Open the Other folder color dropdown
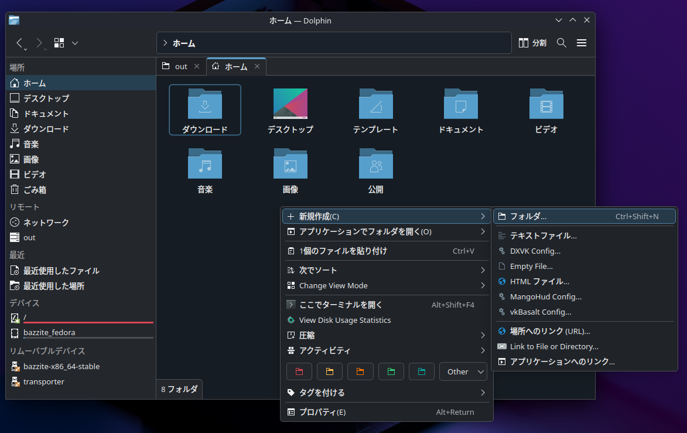This screenshot has height=433, width=687. (463, 371)
